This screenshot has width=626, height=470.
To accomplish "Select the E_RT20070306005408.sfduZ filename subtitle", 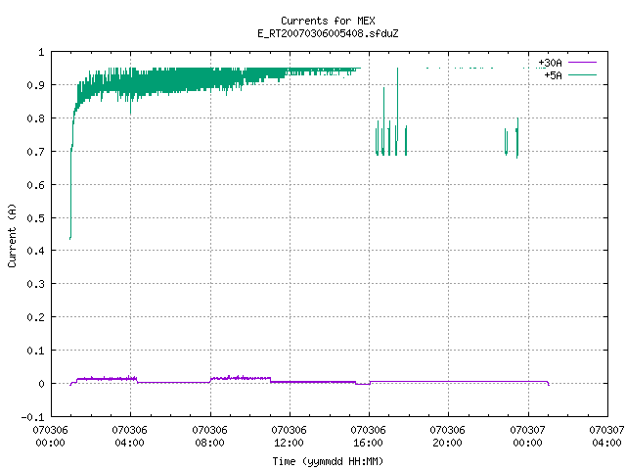I will tap(328, 33).
